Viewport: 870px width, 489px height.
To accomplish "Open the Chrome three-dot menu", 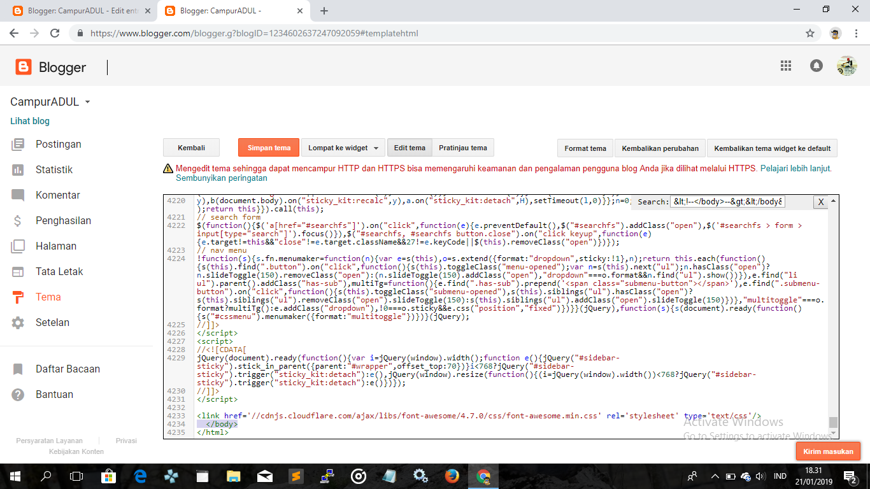I will 856,33.
